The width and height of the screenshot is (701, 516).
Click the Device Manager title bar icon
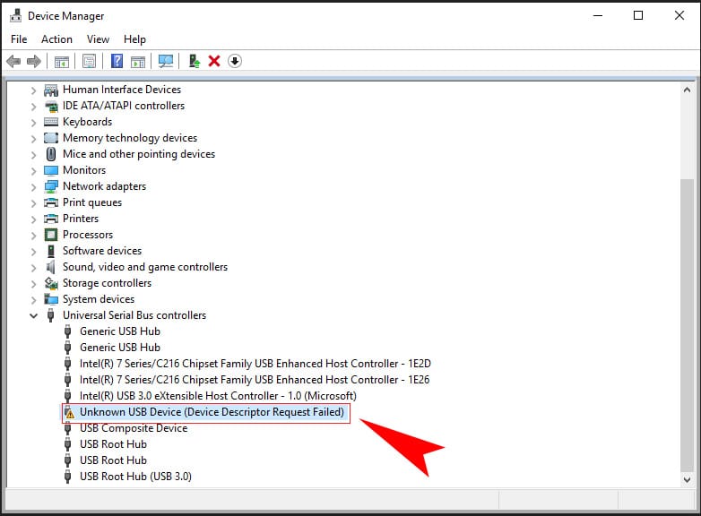point(15,15)
